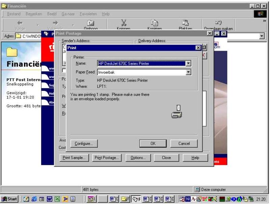Open the printer Name dropdown
The height and width of the screenshot is (204, 270).
point(188,63)
